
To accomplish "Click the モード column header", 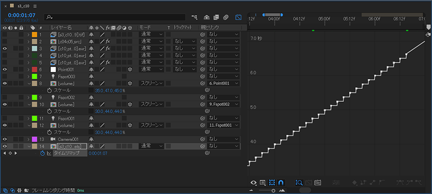I will 145,27.
